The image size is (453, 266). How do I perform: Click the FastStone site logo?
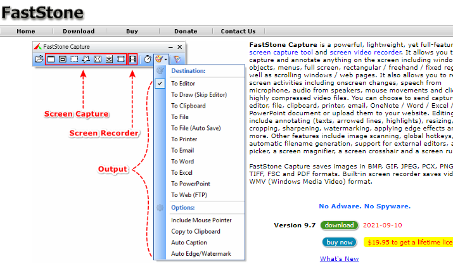click(x=42, y=13)
